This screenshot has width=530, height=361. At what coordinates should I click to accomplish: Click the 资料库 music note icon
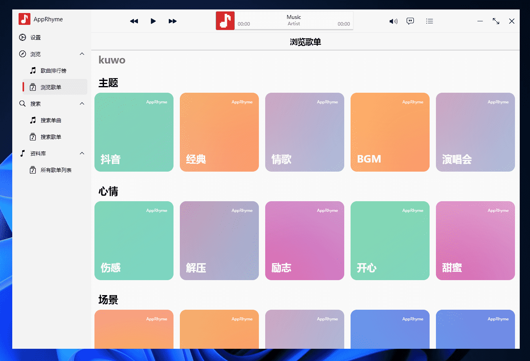coord(23,153)
